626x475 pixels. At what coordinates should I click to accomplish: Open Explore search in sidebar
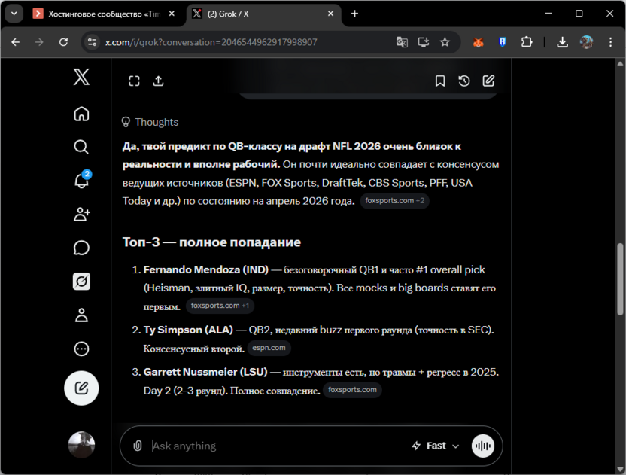pyautogui.click(x=81, y=147)
